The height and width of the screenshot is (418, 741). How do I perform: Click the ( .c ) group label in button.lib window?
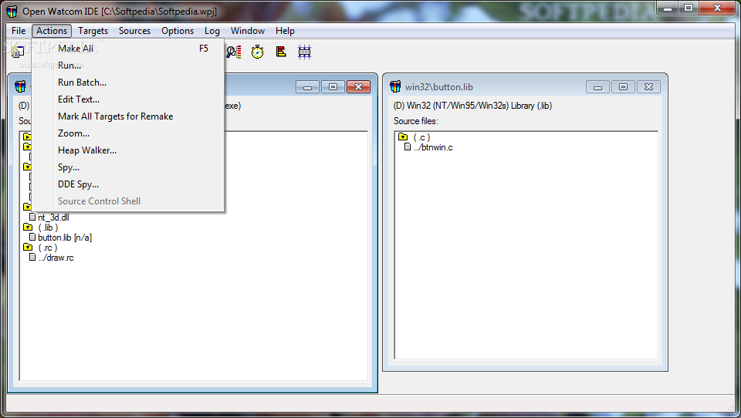pyautogui.click(x=421, y=137)
